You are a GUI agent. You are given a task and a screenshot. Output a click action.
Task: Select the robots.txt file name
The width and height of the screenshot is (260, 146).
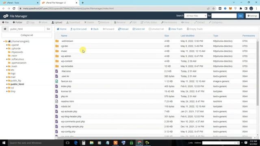click(x=66, y=106)
